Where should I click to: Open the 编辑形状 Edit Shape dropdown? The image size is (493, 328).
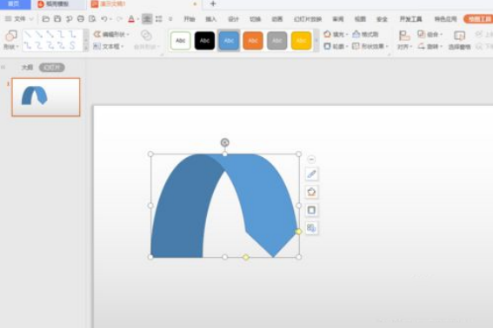(x=111, y=34)
